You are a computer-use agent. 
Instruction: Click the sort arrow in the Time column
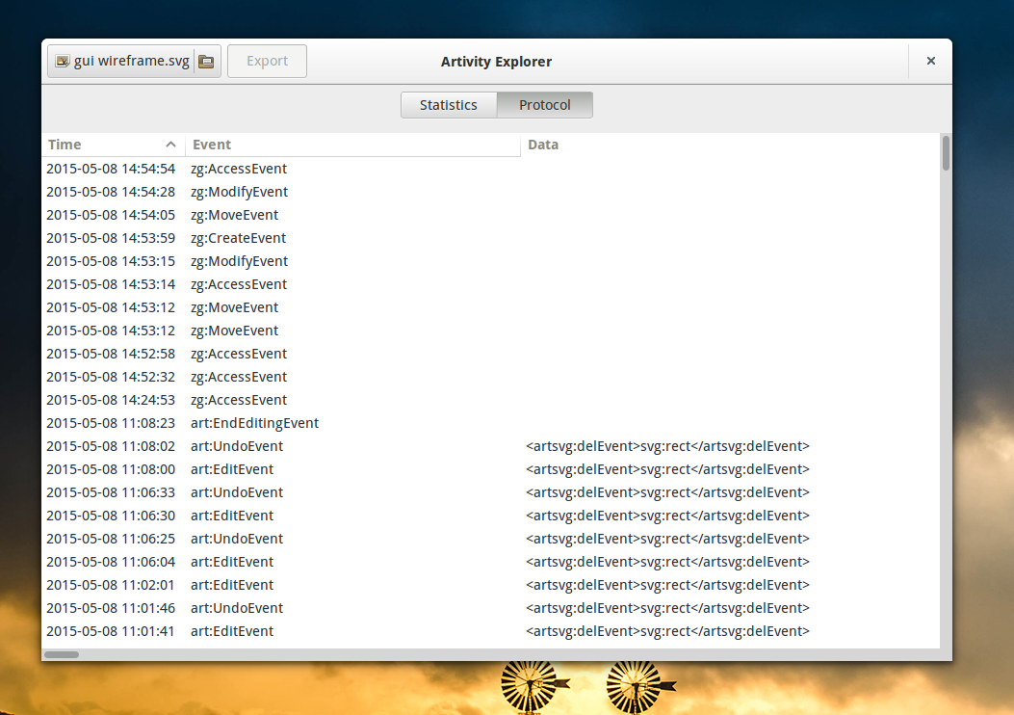tap(170, 145)
